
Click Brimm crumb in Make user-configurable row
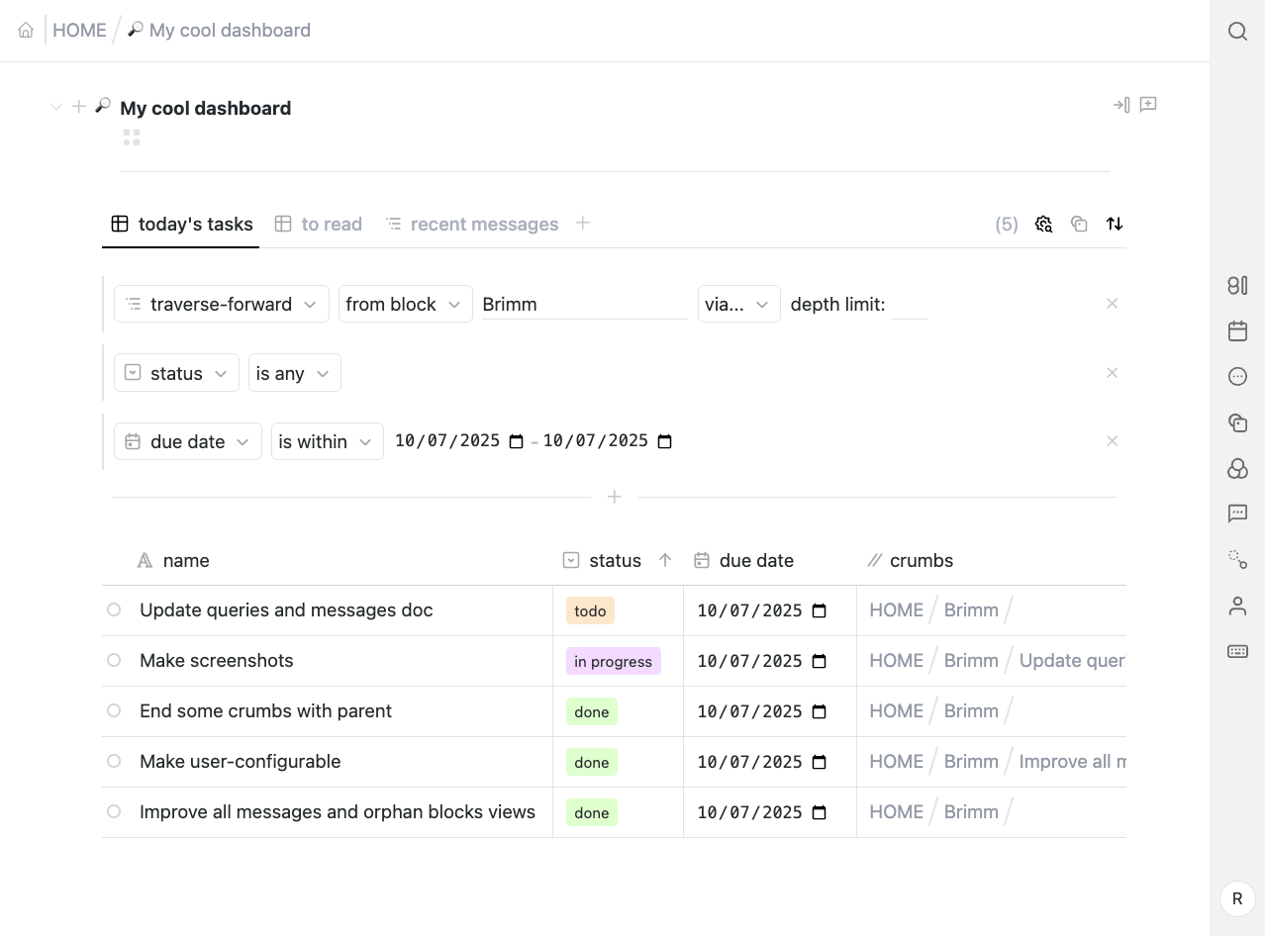971,762
